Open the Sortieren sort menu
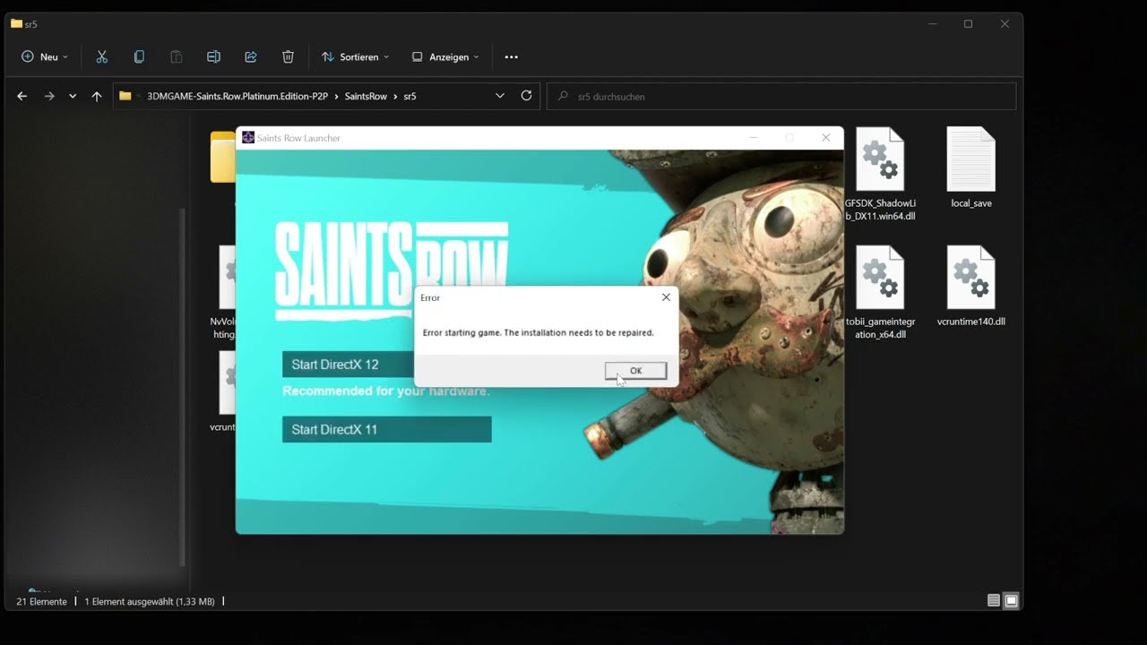 pos(356,56)
